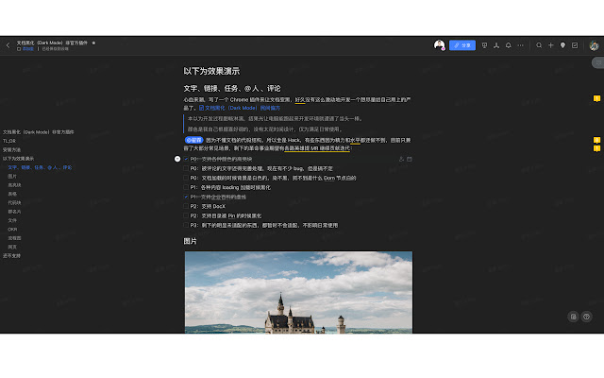Jump to TL;DR in the outline
The height and width of the screenshot is (378, 604).
pyautogui.click(x=9, y=141)
